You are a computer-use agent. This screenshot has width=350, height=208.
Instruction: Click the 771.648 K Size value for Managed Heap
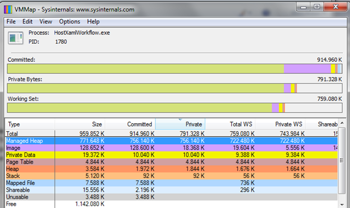(x=92, y=141)
